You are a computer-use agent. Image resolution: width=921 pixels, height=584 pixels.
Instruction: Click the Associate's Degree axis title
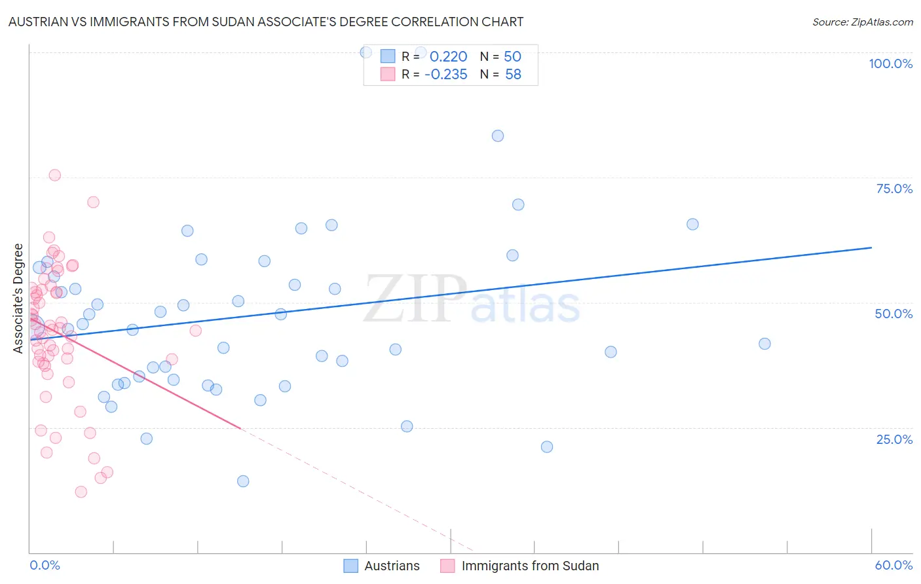(18, 299)
